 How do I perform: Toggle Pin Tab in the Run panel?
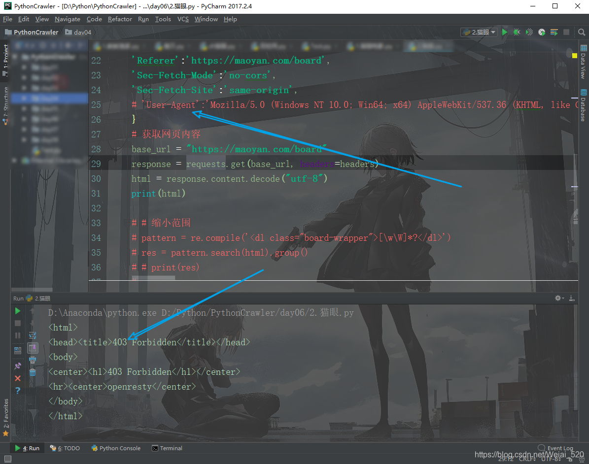[x=18, y=365]
